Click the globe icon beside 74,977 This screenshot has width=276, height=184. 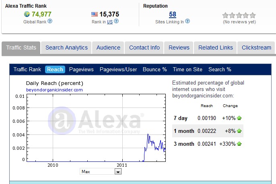point(27,14)
